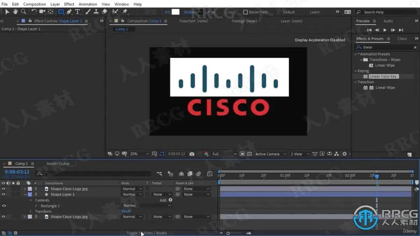Open the 1 View layout dropdown
This screenshot has height=236, width=420.
300,154
